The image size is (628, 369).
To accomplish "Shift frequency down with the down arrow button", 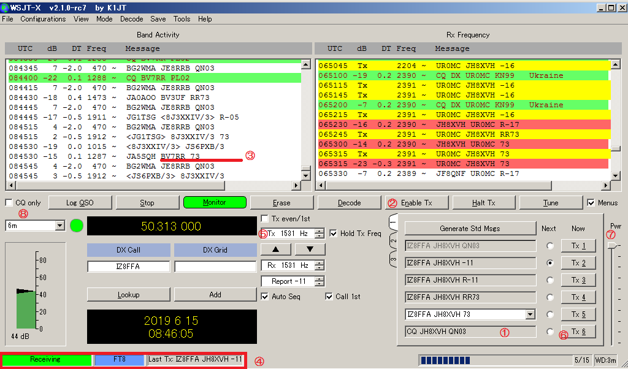I will click(310, 249).
